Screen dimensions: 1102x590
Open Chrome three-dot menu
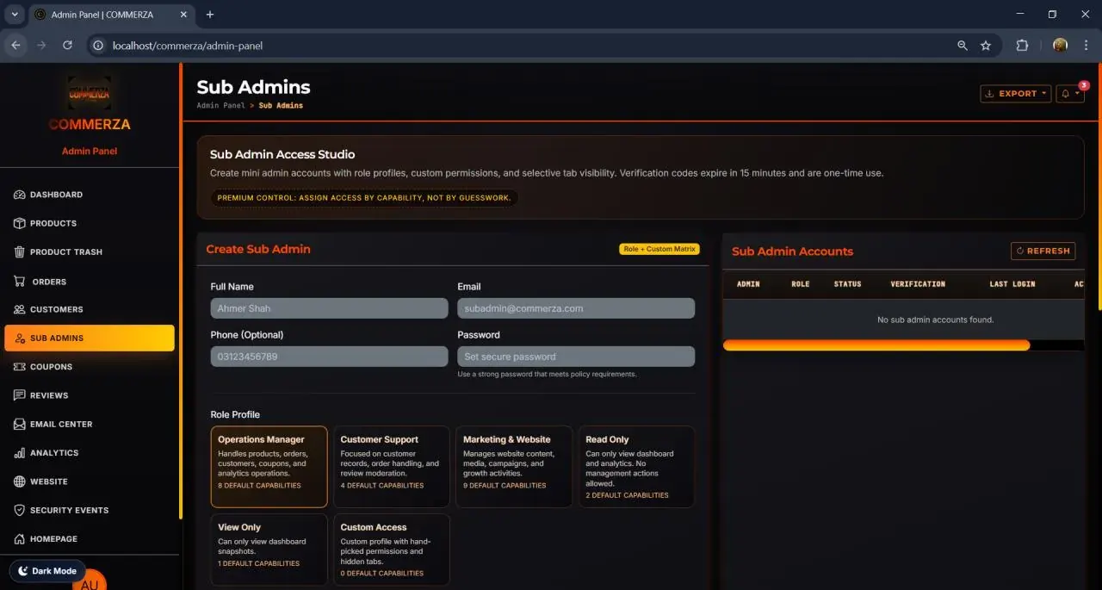click(x=1086, y=46)
